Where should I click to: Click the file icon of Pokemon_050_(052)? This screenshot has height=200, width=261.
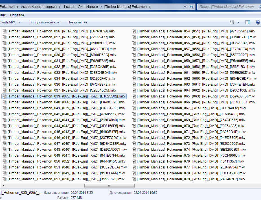5,161
